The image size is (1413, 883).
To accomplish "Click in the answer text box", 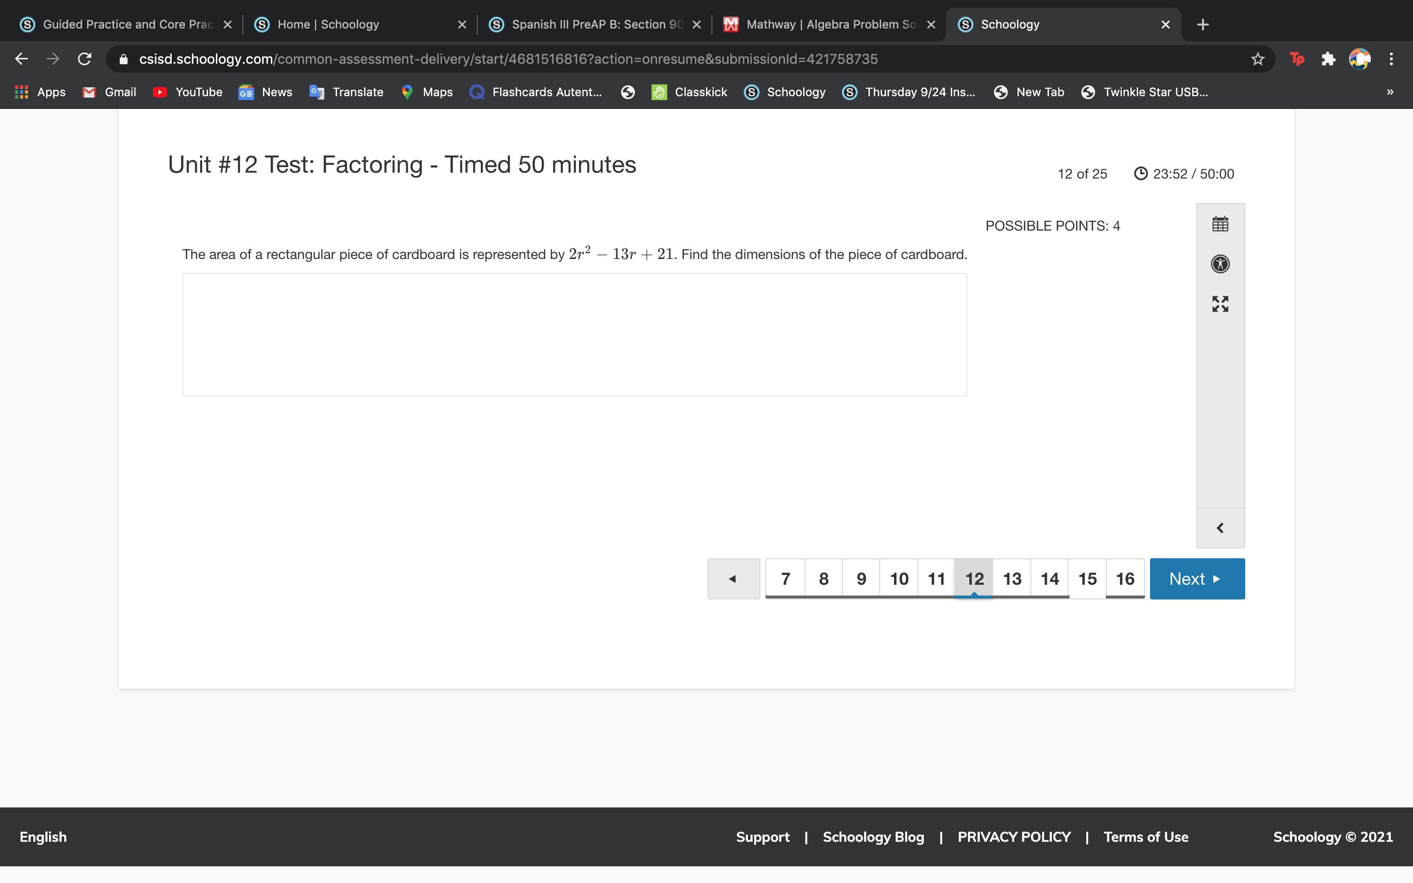I will coord(575,335).
